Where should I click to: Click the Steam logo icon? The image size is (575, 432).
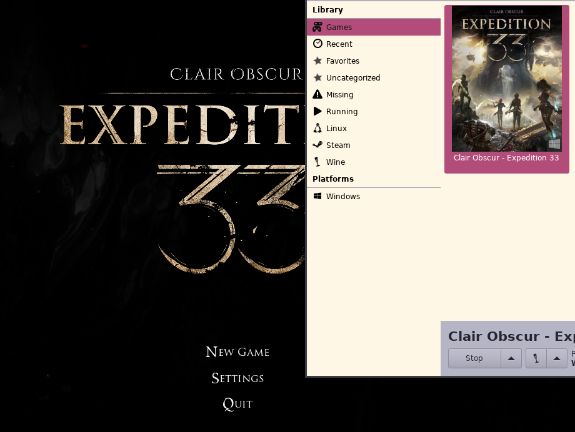pos(317,145)
